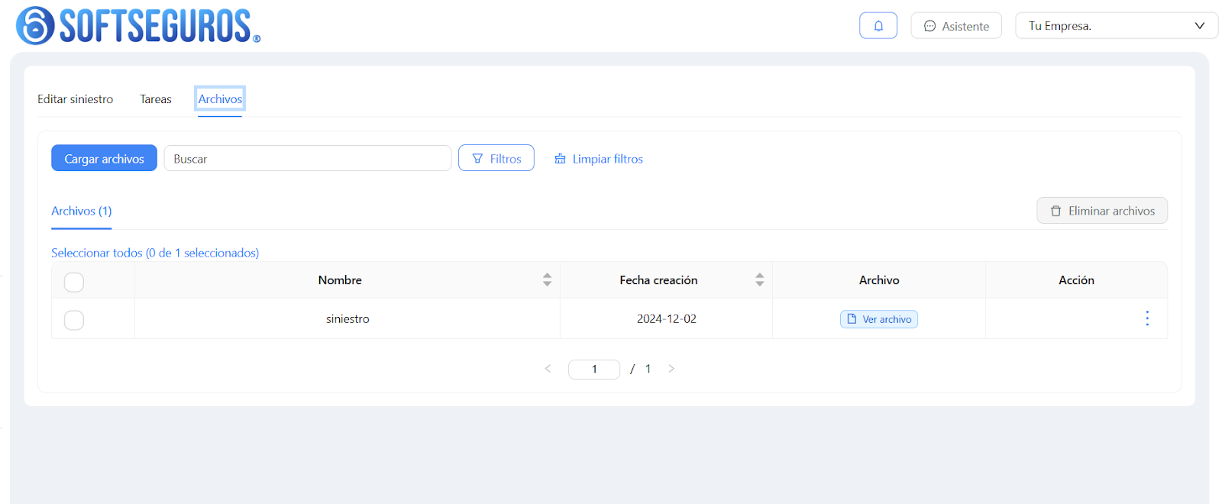Click the Eliminar archivos button
The width and height of the screenshot is (1222, 504).
coord(1102,211)
